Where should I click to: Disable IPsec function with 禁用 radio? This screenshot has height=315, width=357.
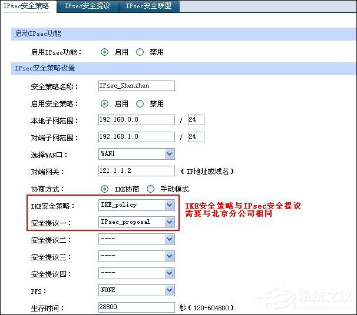pyautogui.click(x=140, y=52)
